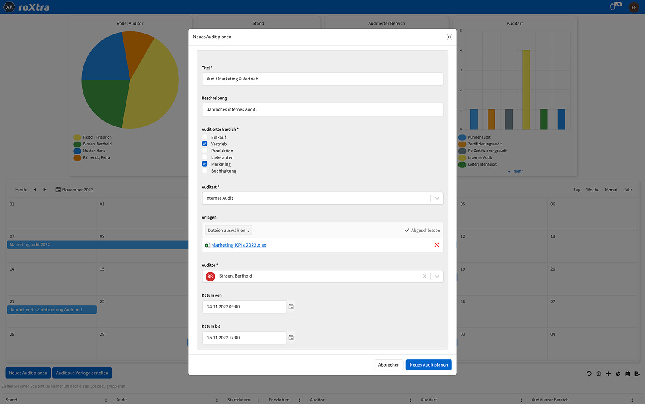Open the Auditart dropdown showing Internes Audit
The image size is (645, 404).
(x=437, y=198)
